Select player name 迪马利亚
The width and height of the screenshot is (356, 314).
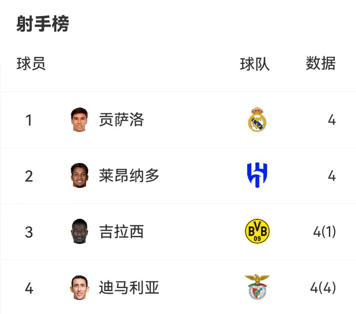point(129,288)
